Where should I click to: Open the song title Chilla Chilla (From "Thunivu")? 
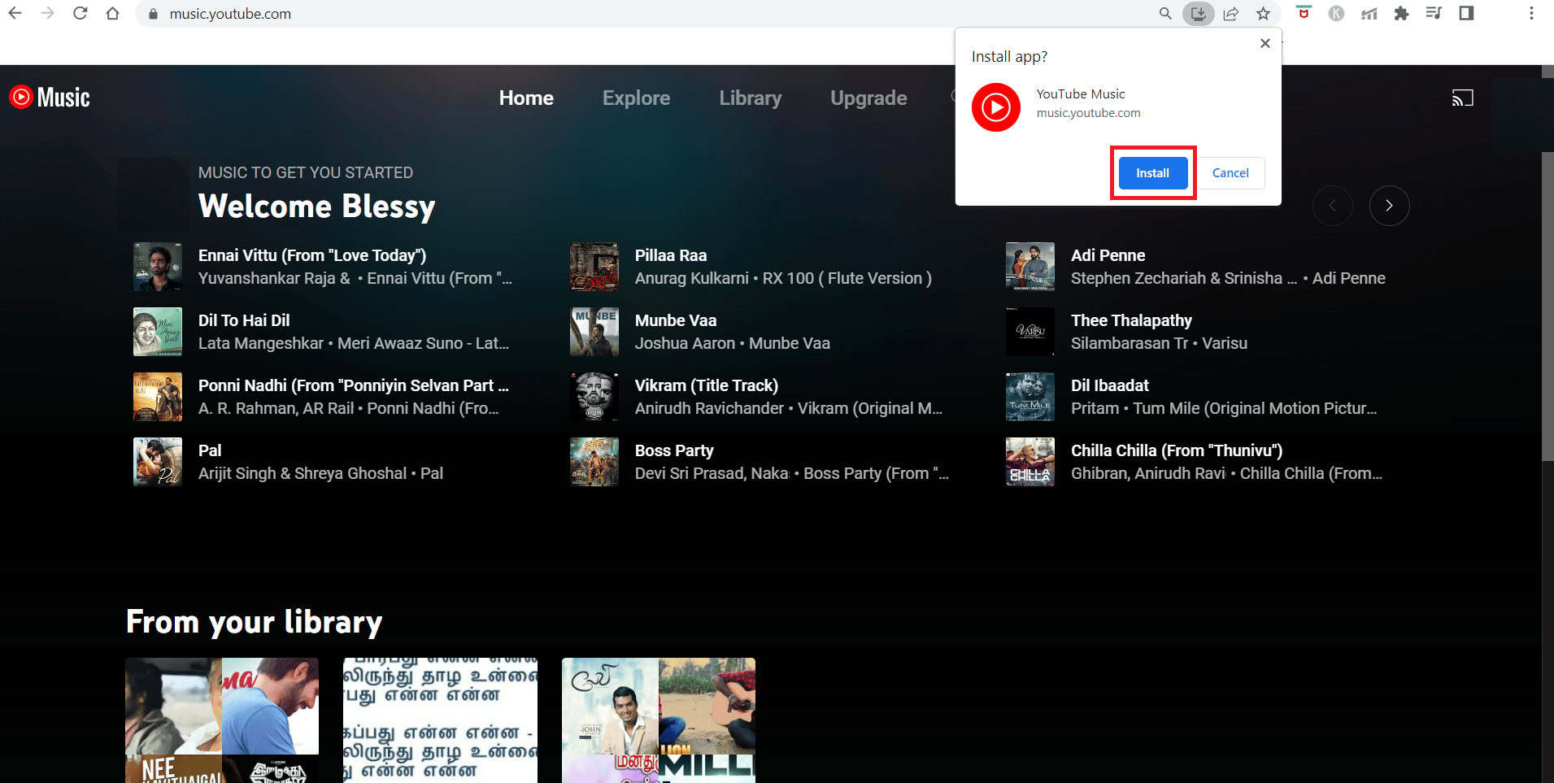pyautogui.click(x=1177, y=450)
